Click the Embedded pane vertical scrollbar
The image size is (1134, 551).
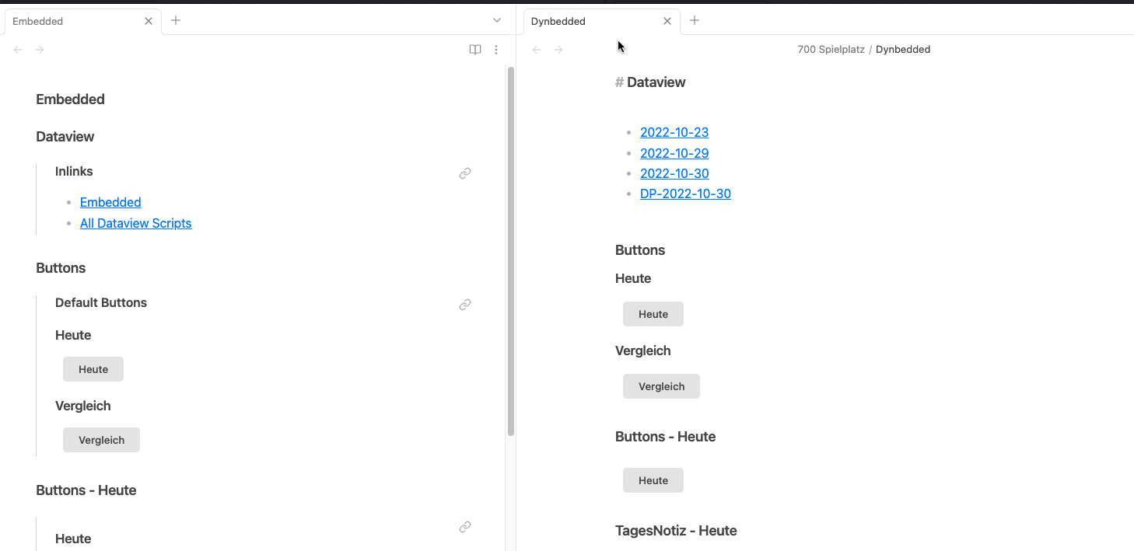[511, 249]
